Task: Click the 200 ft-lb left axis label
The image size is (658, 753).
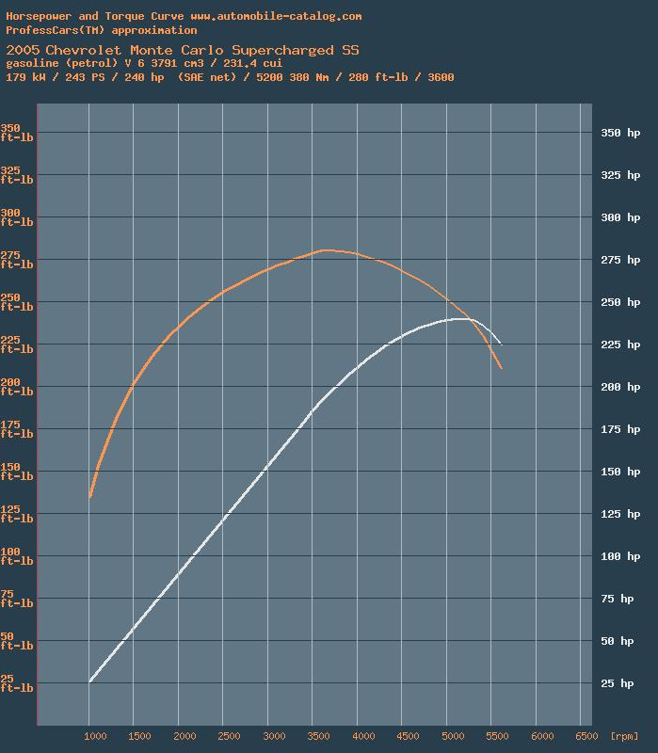Action: 16,387
